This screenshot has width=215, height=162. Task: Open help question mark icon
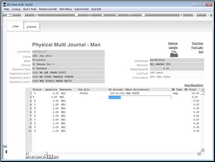point(23,15)
